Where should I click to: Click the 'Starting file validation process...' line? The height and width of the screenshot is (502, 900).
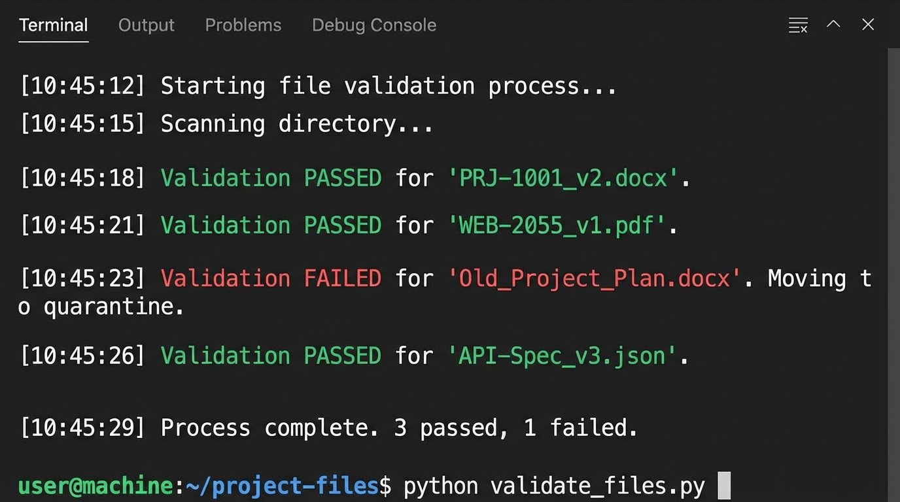tap(389, 86)
